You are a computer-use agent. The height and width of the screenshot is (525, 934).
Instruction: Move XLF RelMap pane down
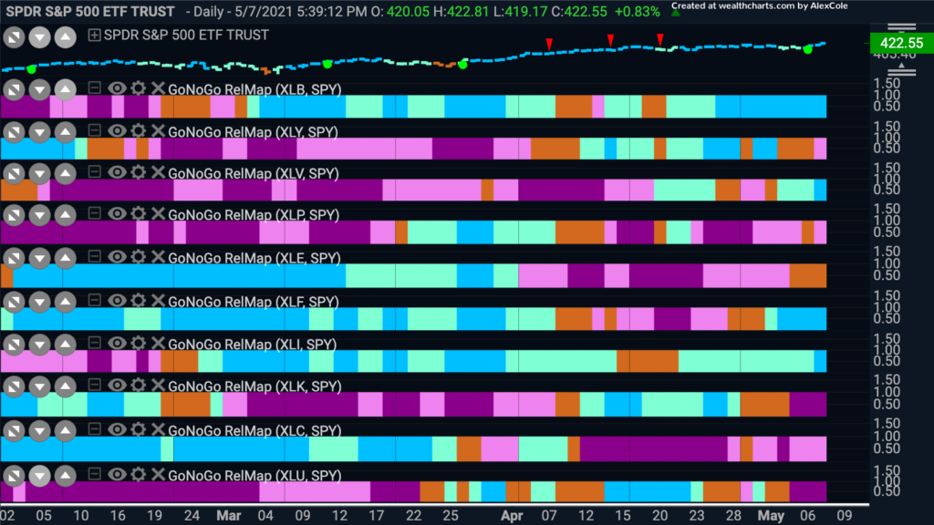(x=40, y=301)
